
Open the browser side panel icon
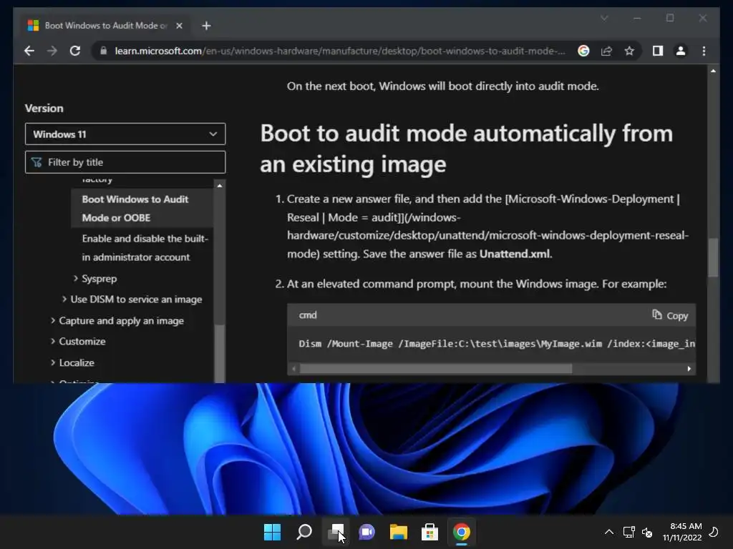pos(658,51)
